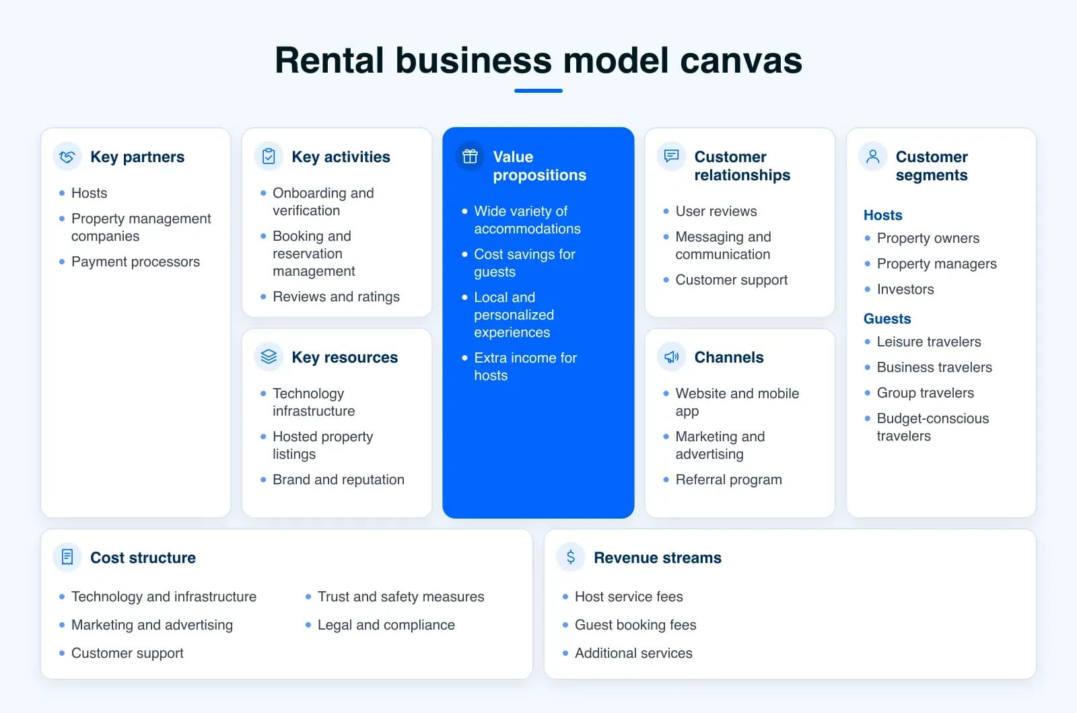
Task: Click Payment processors item
Action: (x=135, y=262)
